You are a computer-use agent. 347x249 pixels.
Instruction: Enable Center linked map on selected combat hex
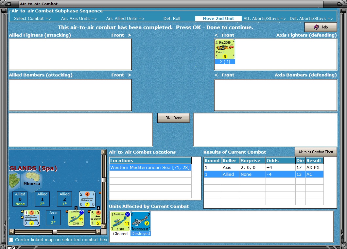[x=11, y=240]
